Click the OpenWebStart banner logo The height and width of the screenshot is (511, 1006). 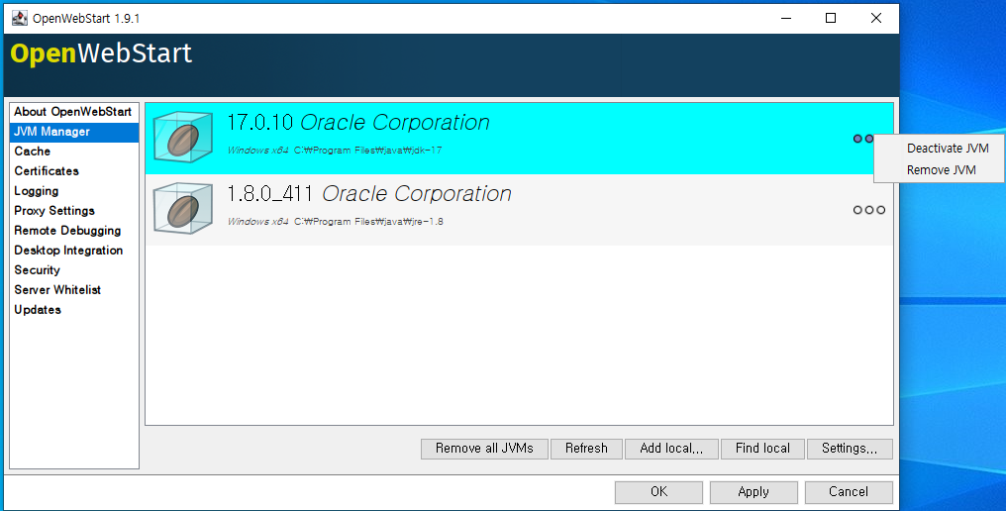click(x=101, y=53)
